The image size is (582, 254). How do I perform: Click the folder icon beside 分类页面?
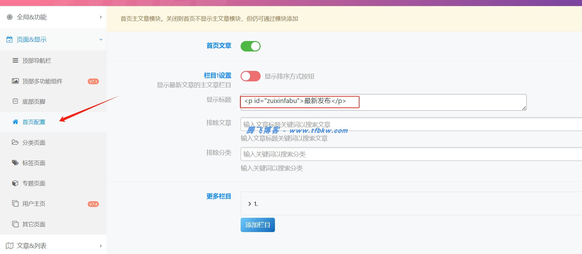15,142
